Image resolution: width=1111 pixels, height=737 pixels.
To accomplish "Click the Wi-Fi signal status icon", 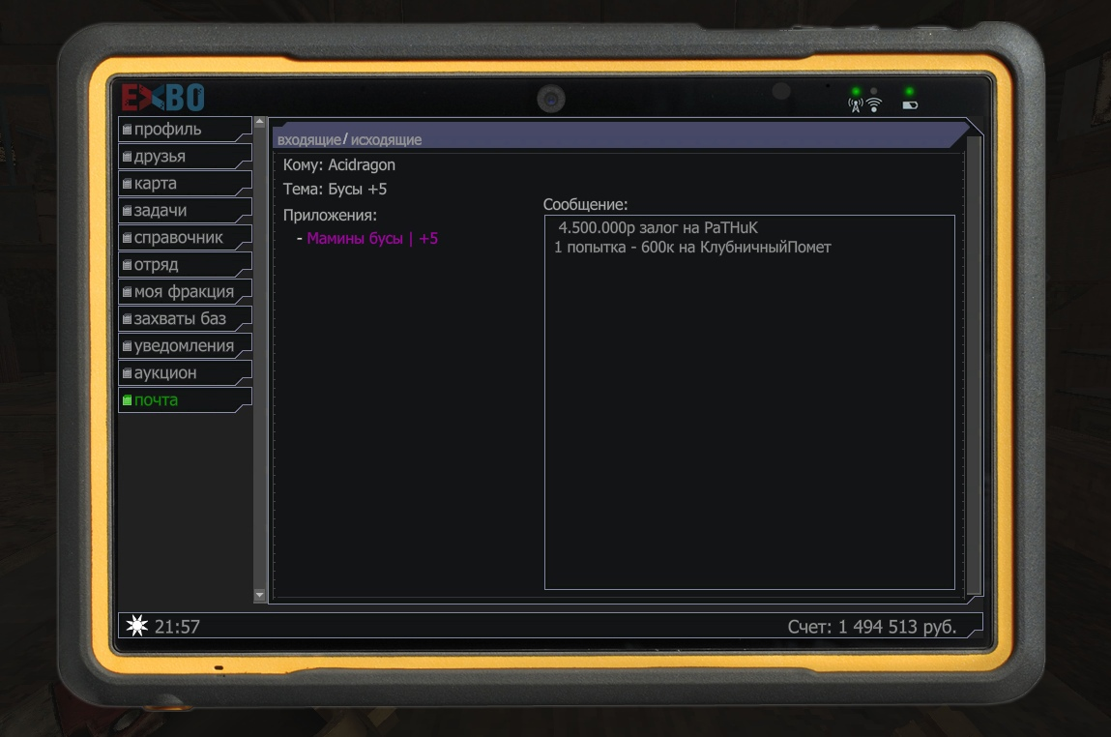I will tap(874, 105).
